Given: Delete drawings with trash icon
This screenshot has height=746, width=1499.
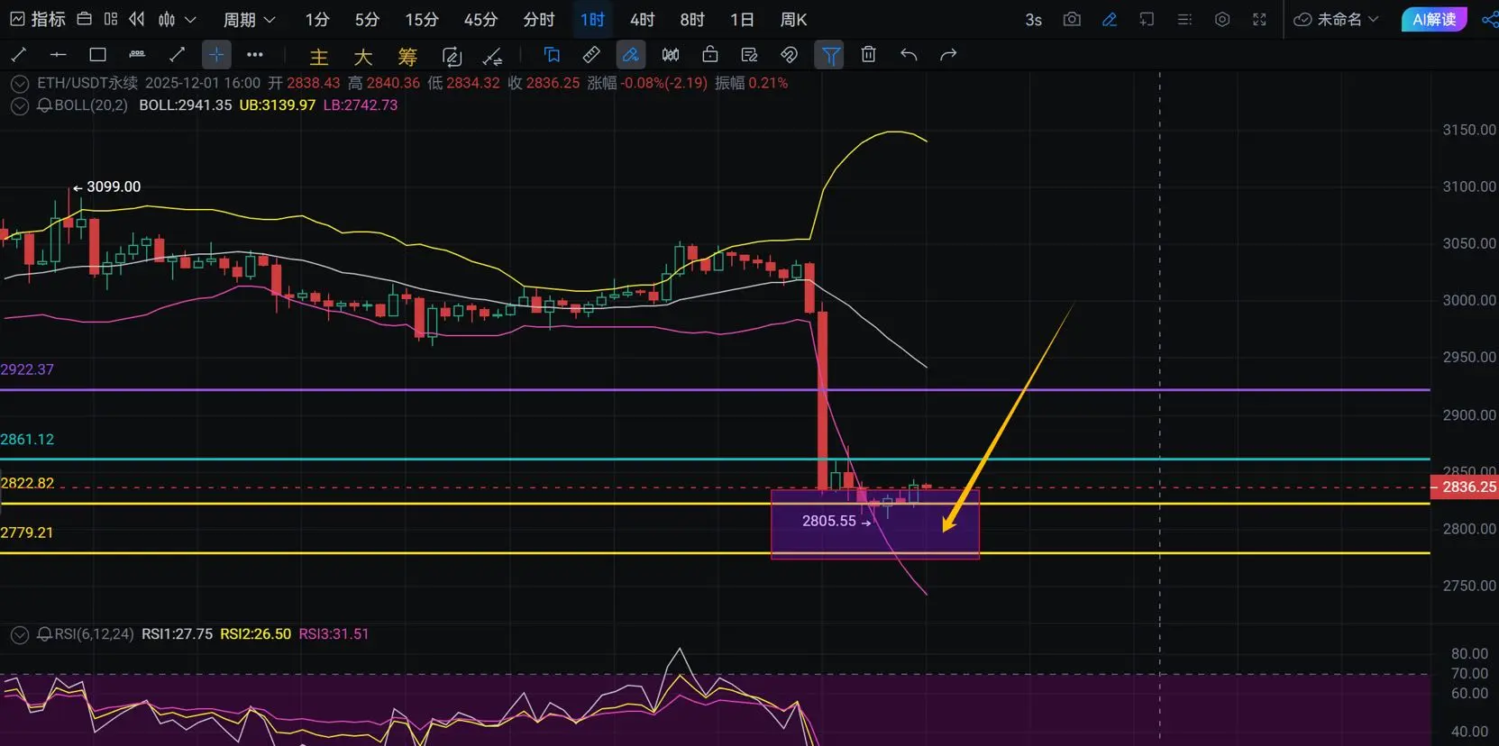Looking at the screenshot, I should click(x=869, y=55).
